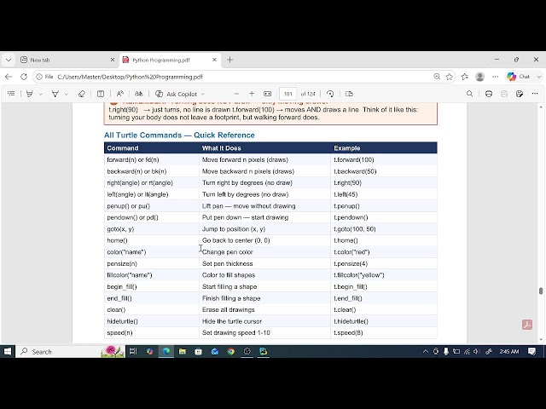The height and width of the screenshot is (409, 546).
Task: Open the Windows notification center
Action: coord(531,352)
